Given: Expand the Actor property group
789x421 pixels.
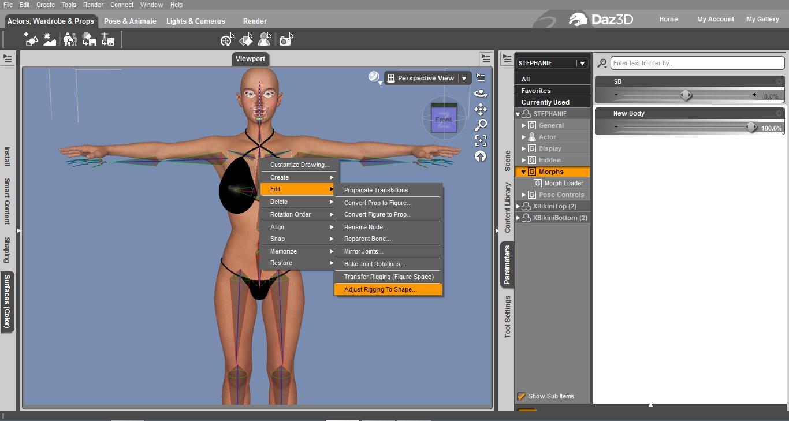Looking at the screenshot, I should pyautogui.click(x=524, y=137).
